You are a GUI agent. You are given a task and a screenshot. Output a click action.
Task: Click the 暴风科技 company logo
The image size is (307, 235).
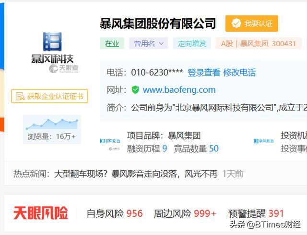coord(52,48)
